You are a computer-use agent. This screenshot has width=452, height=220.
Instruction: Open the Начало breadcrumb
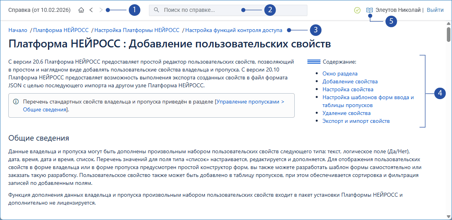[x=18, y=30]
